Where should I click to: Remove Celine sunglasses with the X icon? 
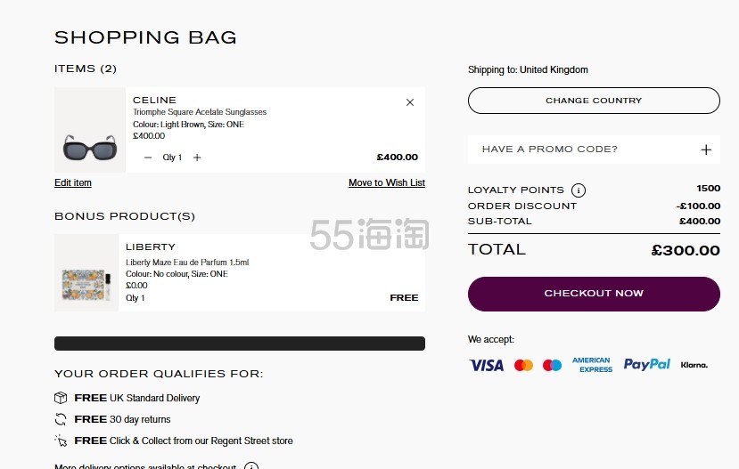(x=409, y=102)
